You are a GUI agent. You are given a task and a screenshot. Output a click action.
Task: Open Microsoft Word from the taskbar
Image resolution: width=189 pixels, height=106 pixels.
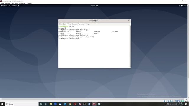[89, 104]
